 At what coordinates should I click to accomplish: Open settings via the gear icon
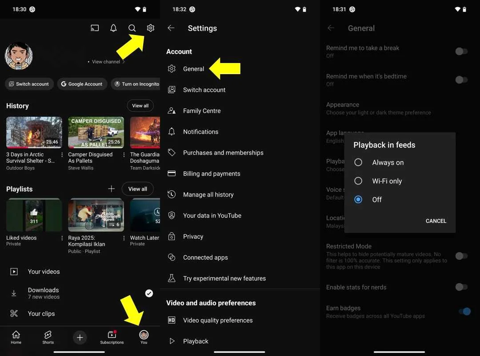pos(150,28)
